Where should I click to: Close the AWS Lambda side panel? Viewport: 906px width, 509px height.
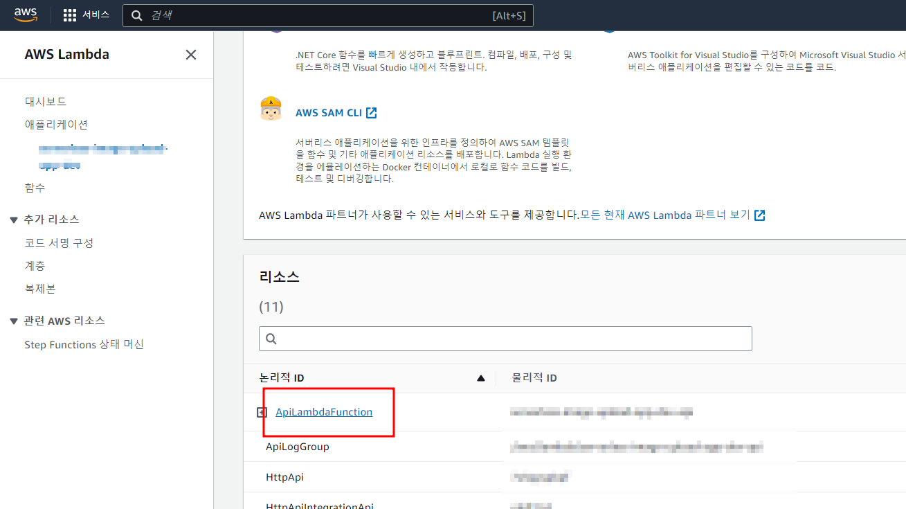[191, 55]
